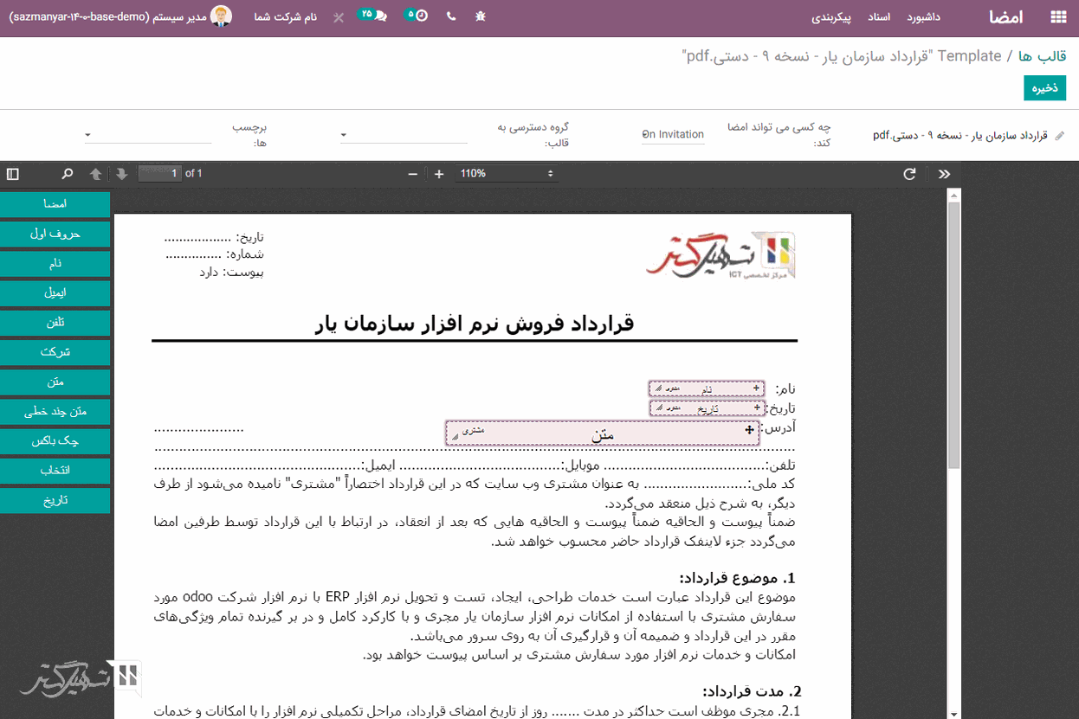Click the پیوست: دارد line in PDF
Image resolution: width=1079 pixels, height=719 pixels.
[231, 272]
